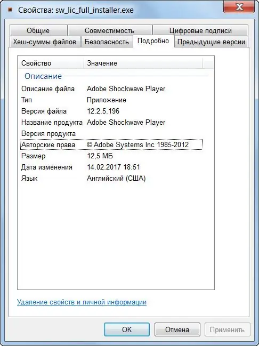Select the Дата изменения label
The height and width of the screenshot is (346, 259).
click(47, 167)
